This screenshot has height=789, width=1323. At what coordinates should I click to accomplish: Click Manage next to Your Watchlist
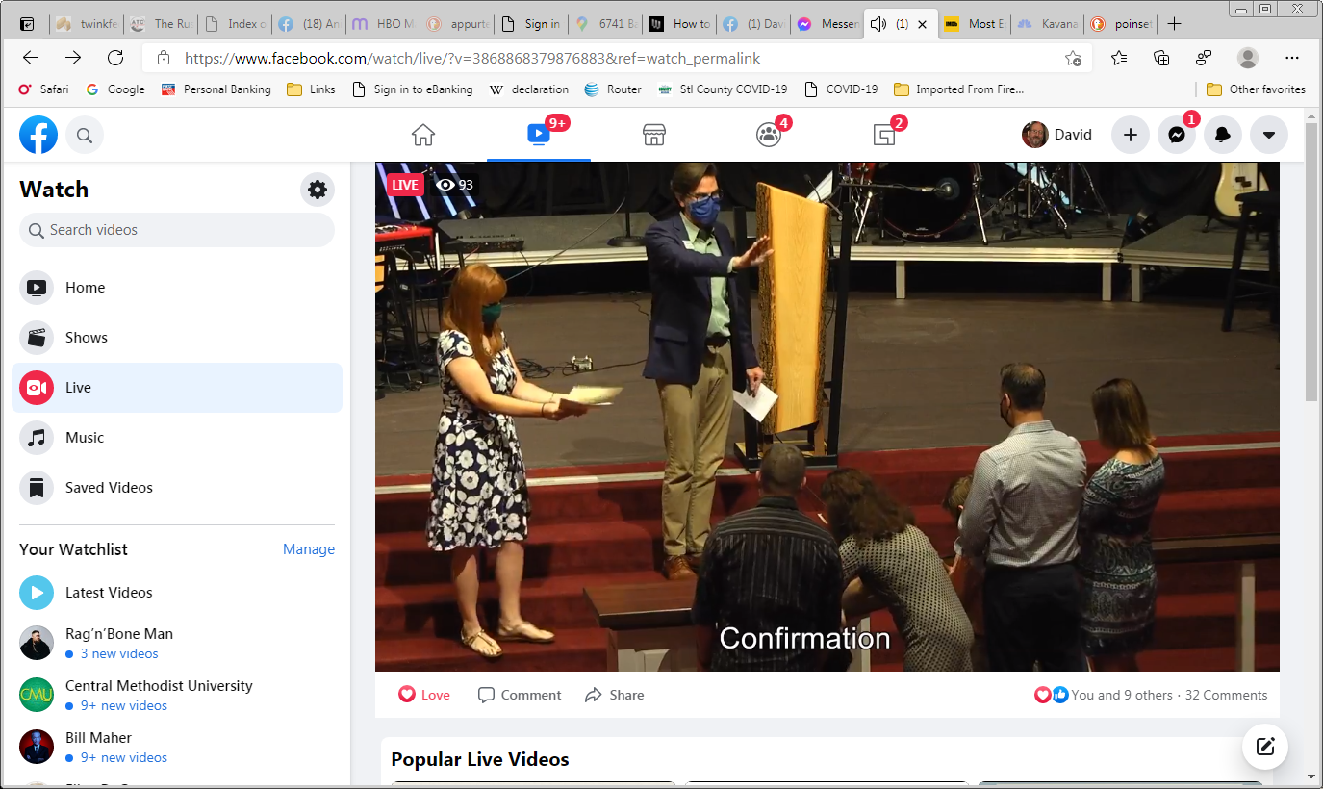click(x=309, y=549)
